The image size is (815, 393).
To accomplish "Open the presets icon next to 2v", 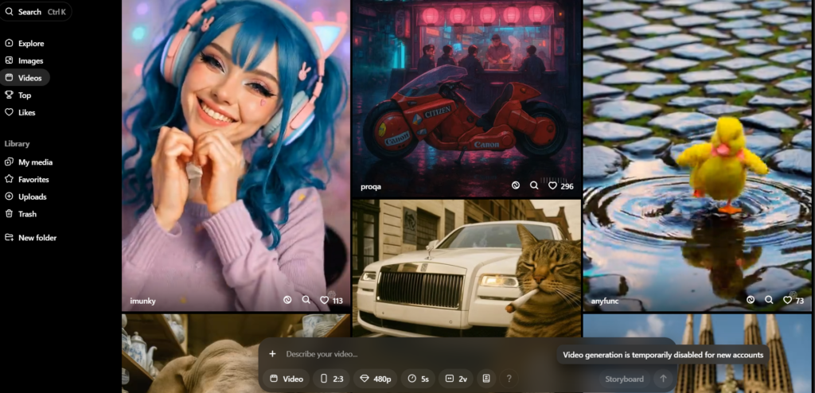I will pos(485,379).
